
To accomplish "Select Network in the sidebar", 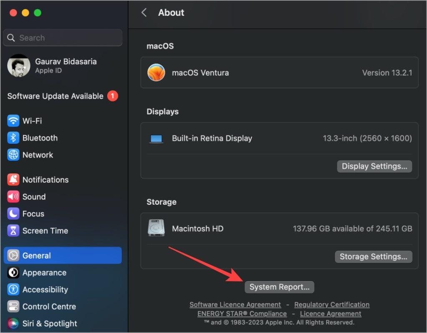I will coord(63,155).
